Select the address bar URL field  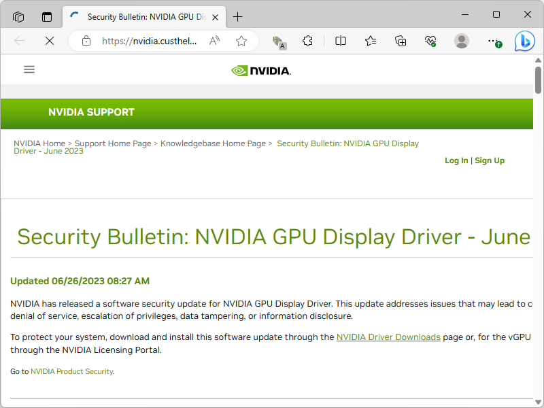coord(149,41)
